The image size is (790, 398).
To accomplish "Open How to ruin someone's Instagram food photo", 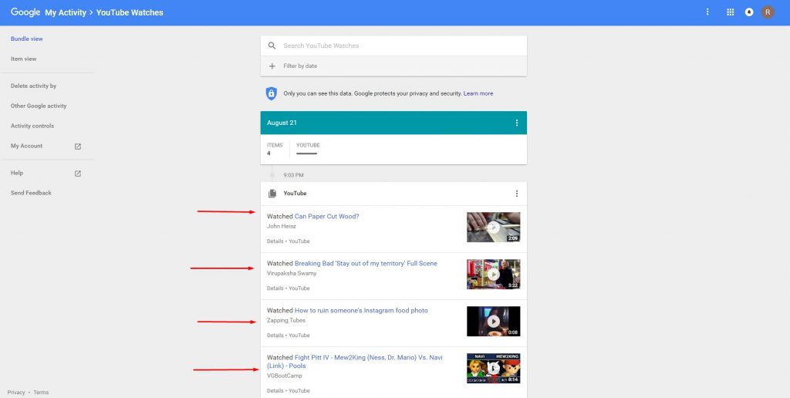I will coord(361,310).
